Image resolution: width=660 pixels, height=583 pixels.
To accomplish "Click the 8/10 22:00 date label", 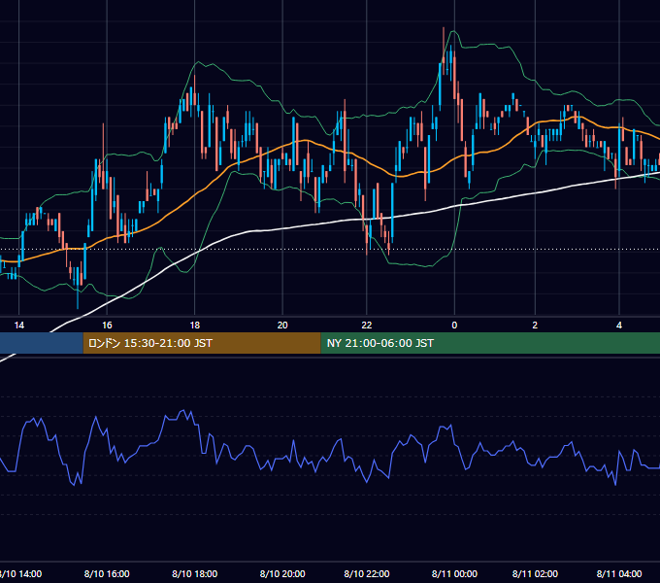I will point(367,573).
